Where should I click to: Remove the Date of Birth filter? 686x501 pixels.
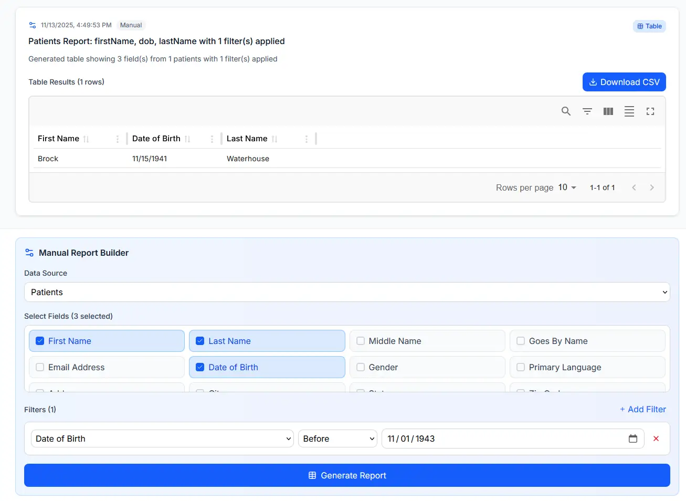(x=656, y=439)
